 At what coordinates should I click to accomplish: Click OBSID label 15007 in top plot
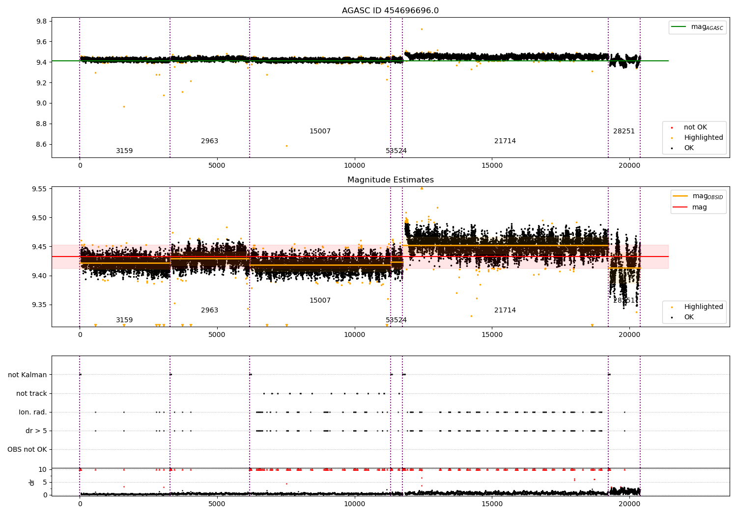pos(320,131)
